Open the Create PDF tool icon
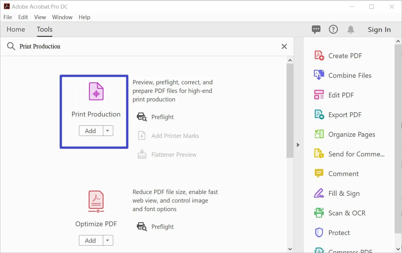This screenshot has width=402, height=253. pyautogui.click(x=319, y=56)
